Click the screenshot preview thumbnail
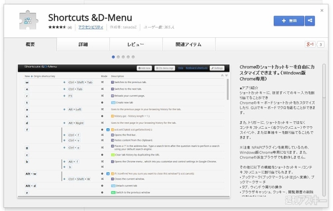The image size is (333, 211). coord(124,130)
